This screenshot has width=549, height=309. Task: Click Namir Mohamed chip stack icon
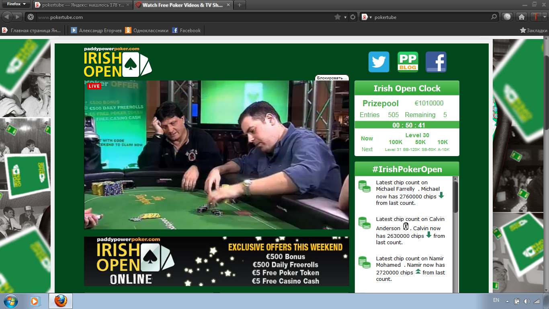tap(364, 262)
